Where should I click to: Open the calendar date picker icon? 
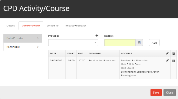139,43
